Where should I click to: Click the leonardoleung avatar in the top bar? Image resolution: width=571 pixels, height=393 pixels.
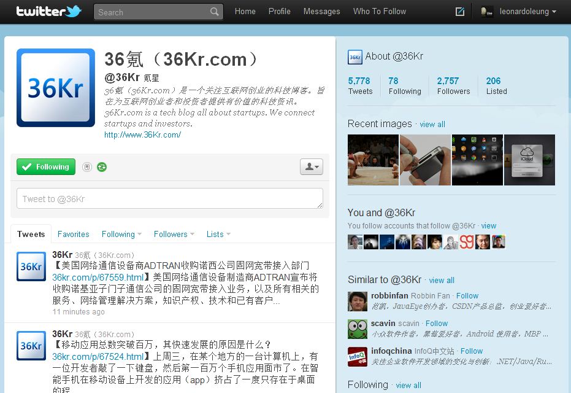(486, 12)
